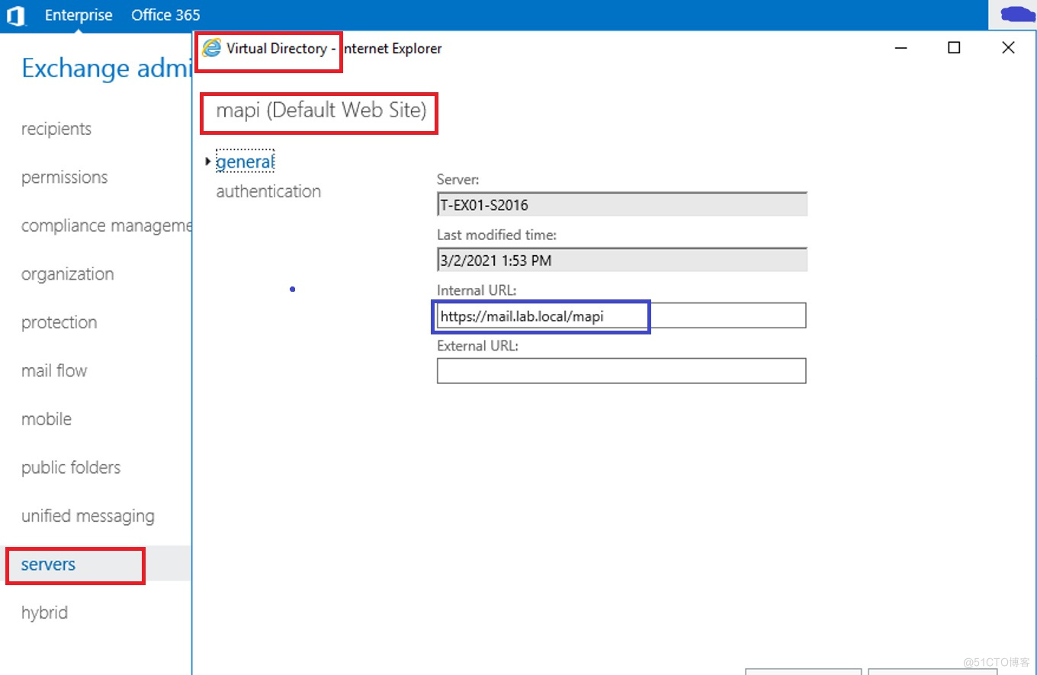This screenshot has height=675, width=1037.
Task: Minimize the Virtual Directory window
Action: tap(901, 48)
